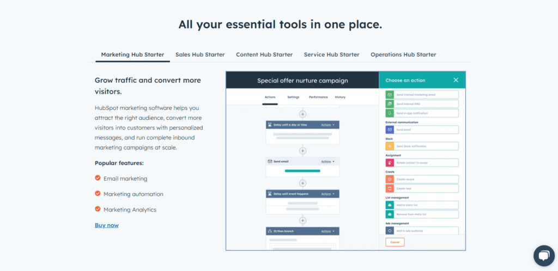Choose the Rotate contact to owner action
The width and height of the screenshot is (558, 271).
pos(422,163)
